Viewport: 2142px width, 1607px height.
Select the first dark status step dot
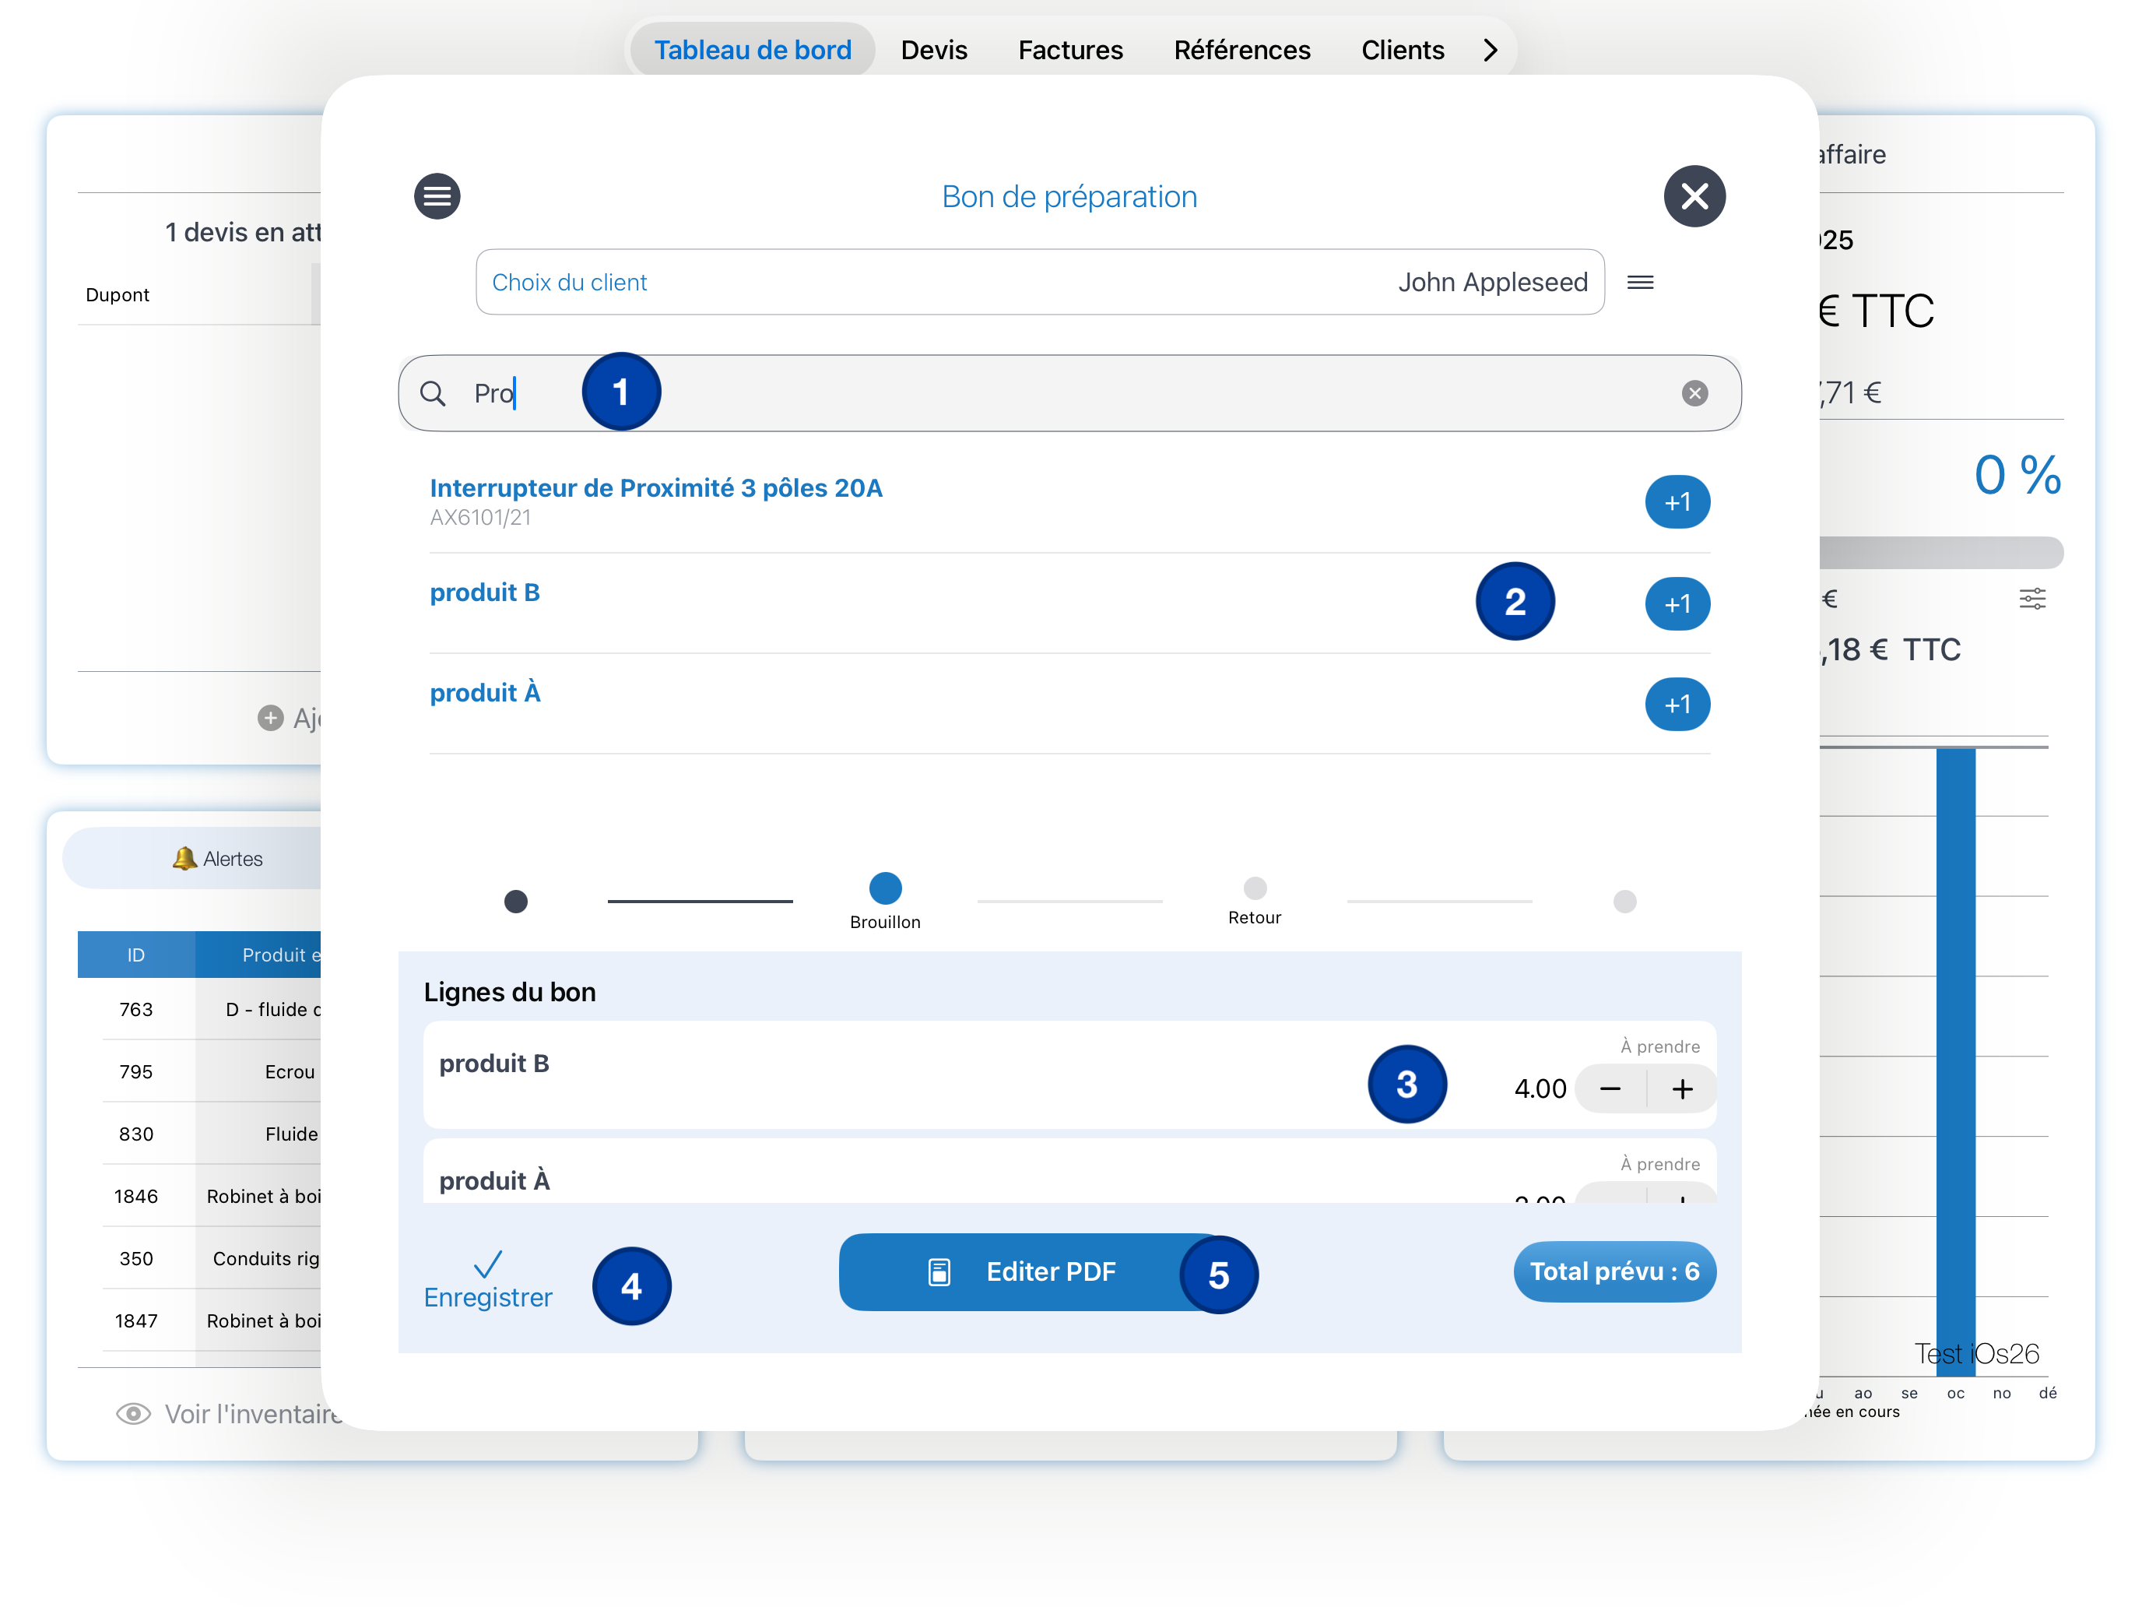tap(516, 902)
